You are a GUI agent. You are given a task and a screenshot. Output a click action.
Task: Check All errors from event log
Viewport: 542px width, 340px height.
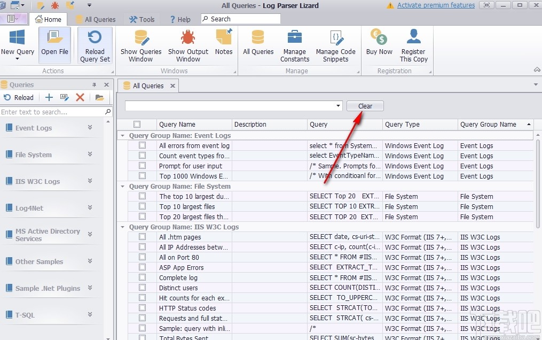pos(142,145)
